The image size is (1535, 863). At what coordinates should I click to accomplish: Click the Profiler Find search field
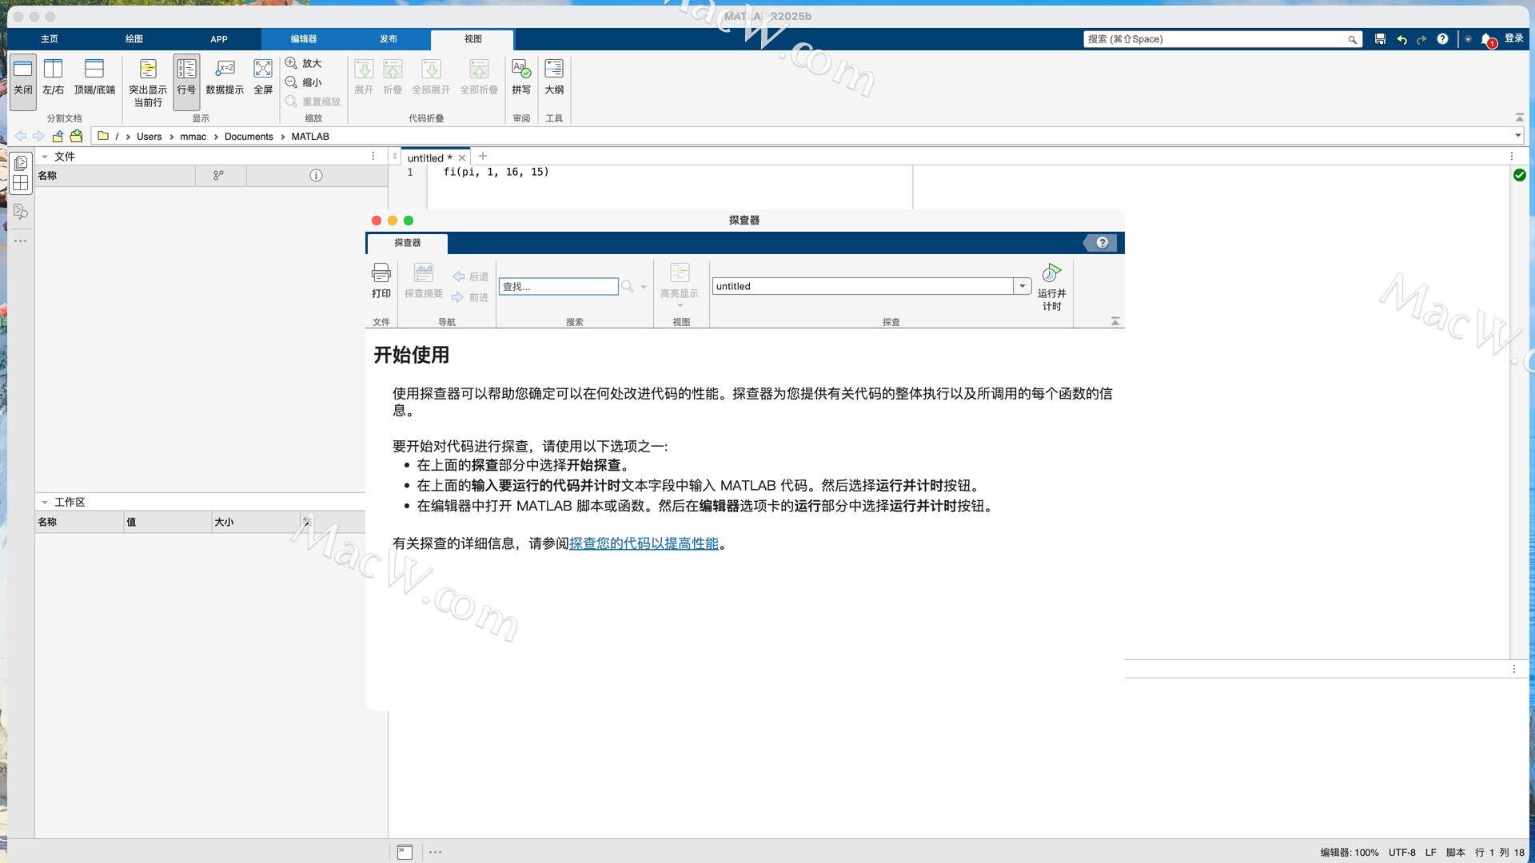[558, 286]
